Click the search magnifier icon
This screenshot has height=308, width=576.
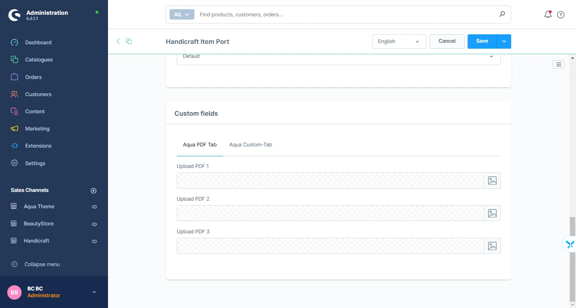point(502,14)
